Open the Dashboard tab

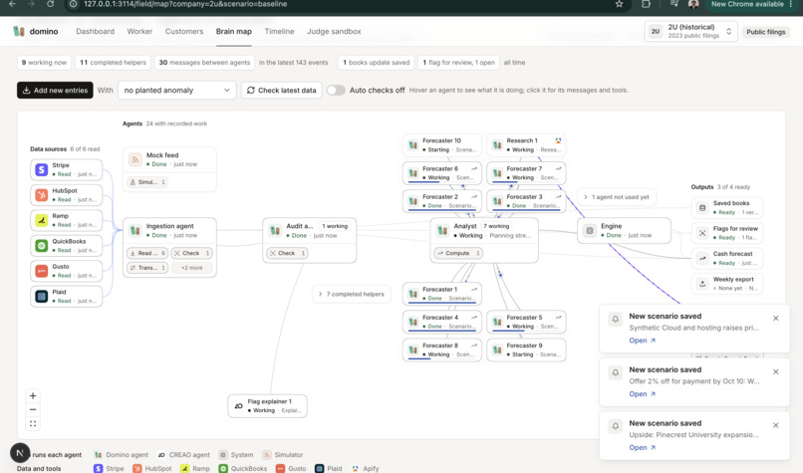(x=96, y=31)
